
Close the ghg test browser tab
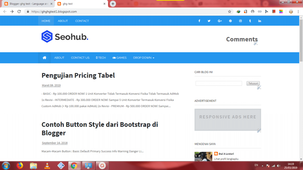pos(104,4)
